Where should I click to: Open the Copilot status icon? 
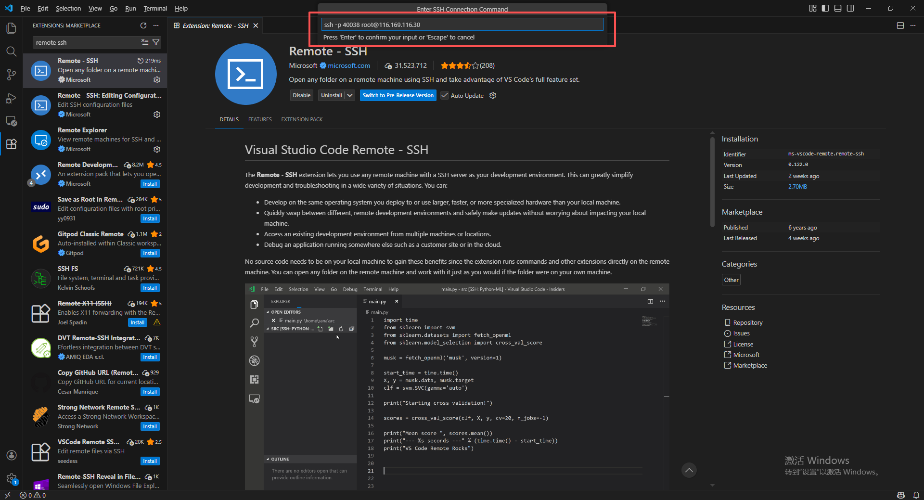coord(901,495)
